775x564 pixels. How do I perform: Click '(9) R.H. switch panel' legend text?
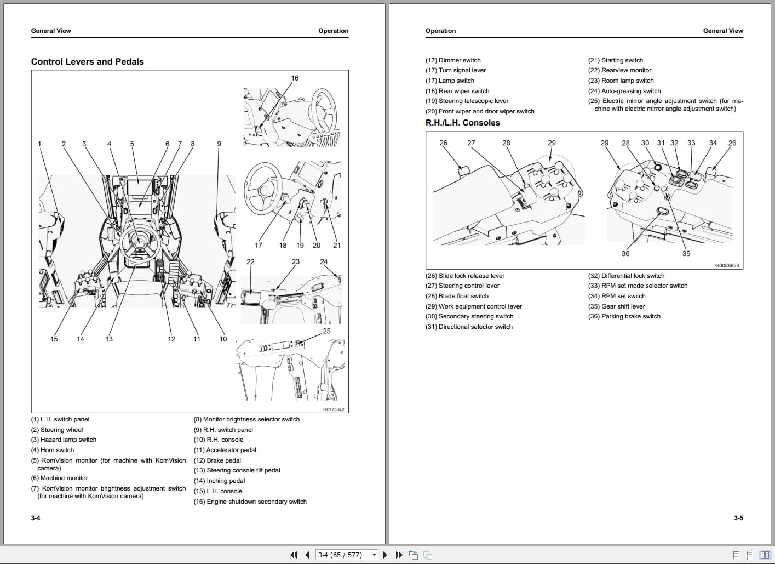coord(223,430)
